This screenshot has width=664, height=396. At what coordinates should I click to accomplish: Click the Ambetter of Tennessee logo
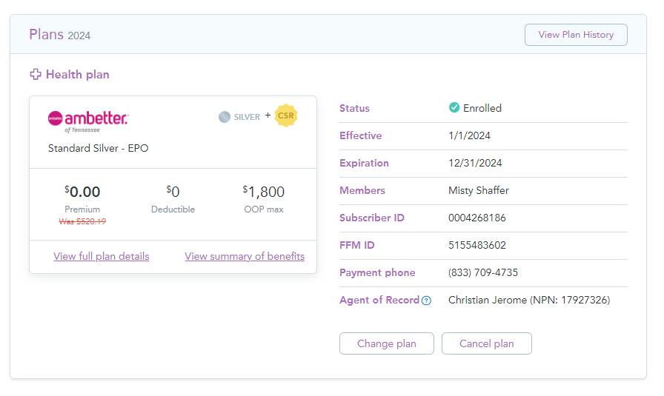88,121
